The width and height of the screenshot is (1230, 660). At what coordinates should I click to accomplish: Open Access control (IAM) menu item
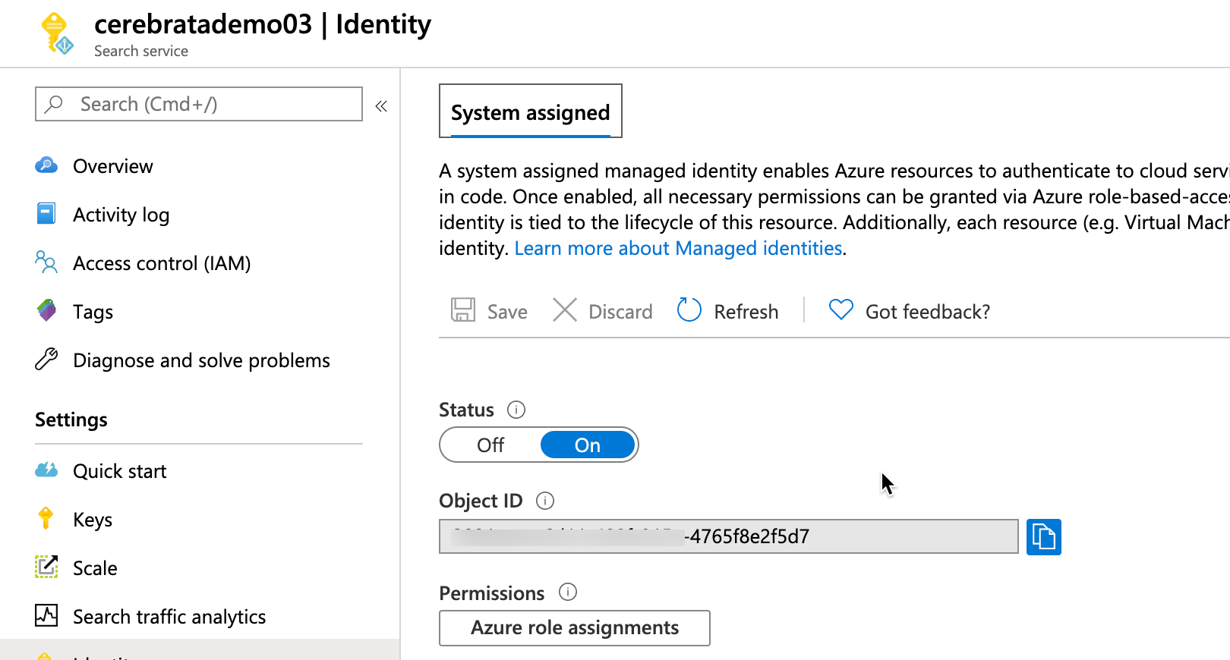tap(161, 263)
